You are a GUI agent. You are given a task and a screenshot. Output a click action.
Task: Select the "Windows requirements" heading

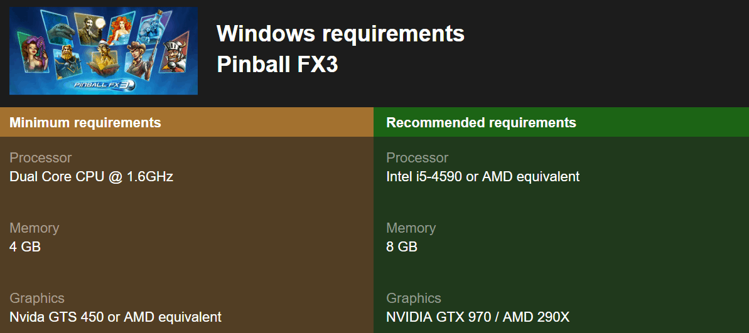coord(340,33)
